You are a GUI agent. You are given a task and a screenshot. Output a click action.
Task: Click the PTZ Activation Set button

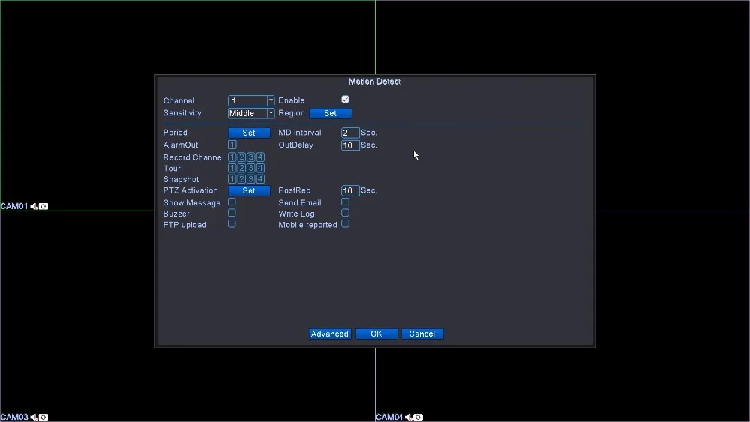tap(249, 190)
